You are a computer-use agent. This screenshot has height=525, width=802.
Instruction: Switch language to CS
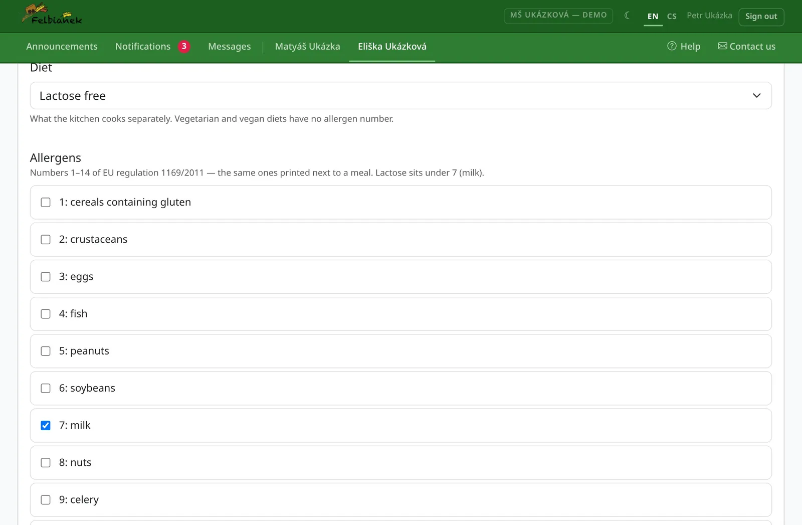point(672,16)
